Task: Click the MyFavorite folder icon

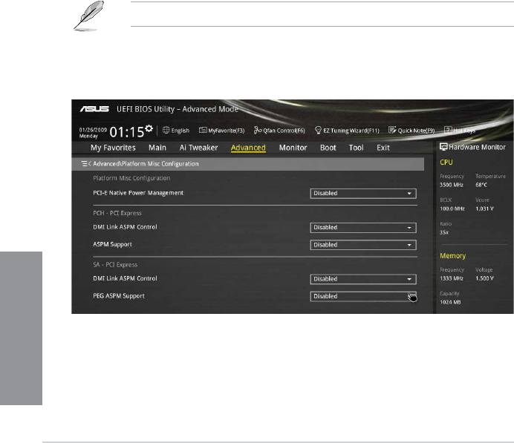Action: [203, 131]
